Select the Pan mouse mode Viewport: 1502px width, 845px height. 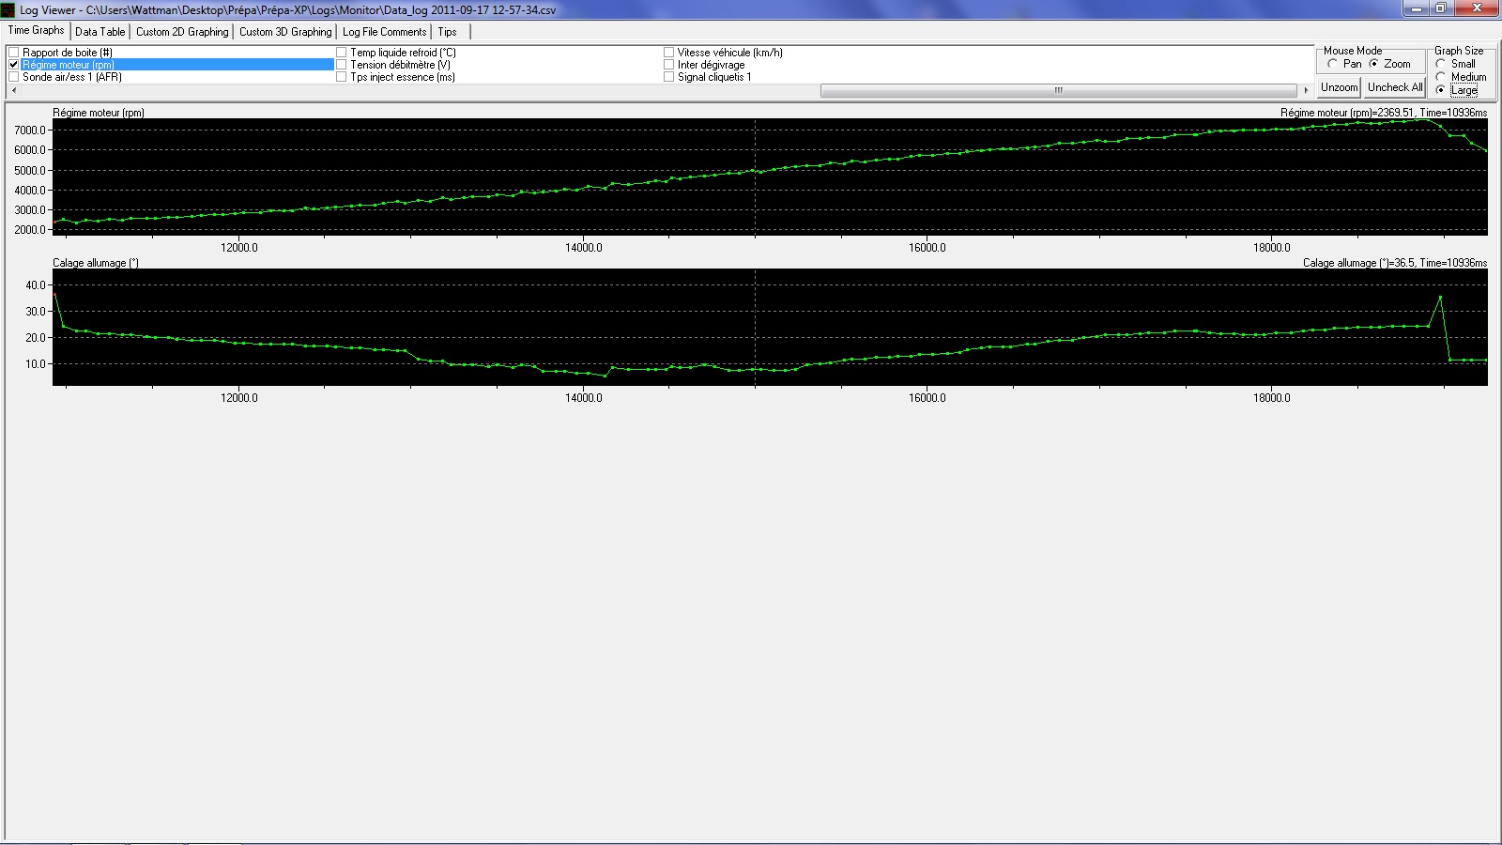(1332, 64)
